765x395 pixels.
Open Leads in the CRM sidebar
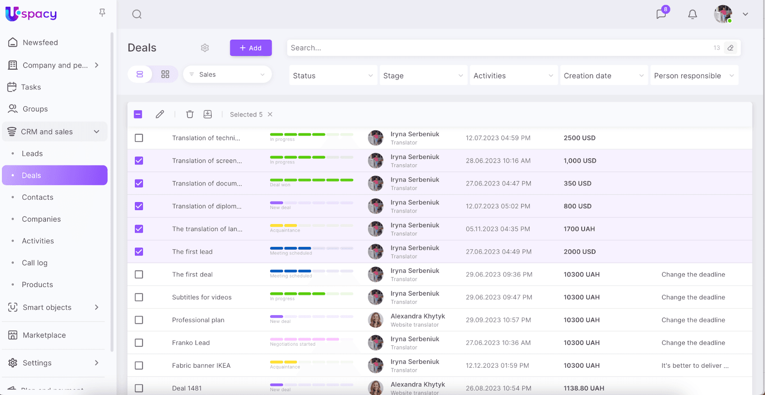[x=33, y=153]
